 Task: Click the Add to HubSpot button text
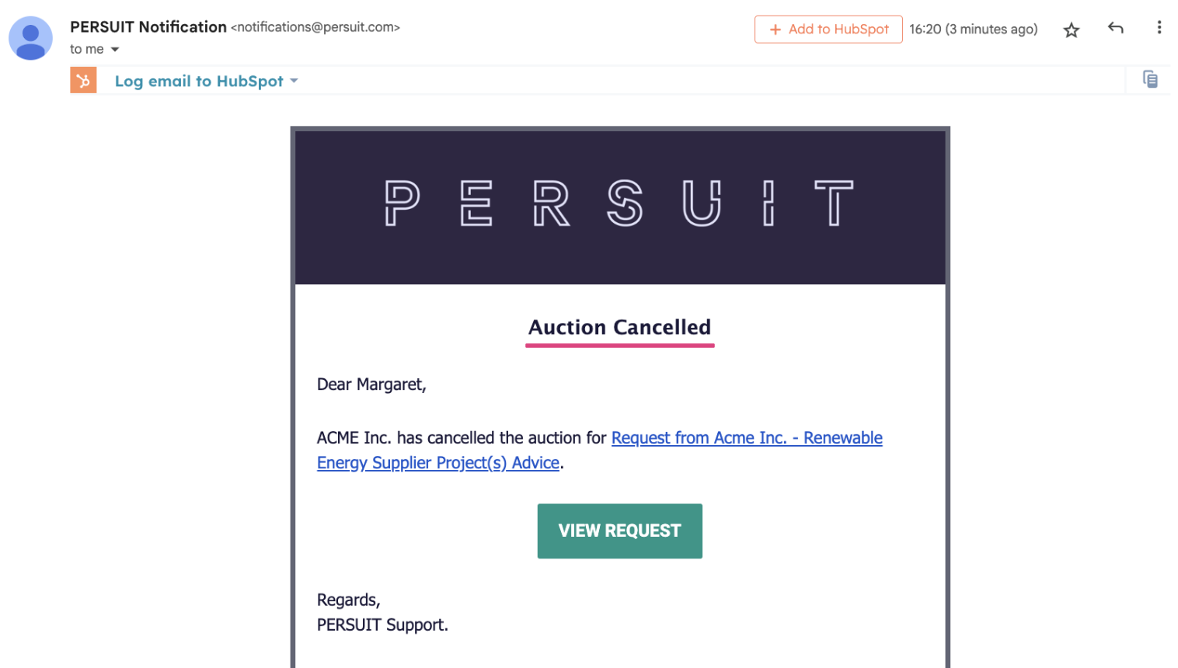[x=838, y=30]
